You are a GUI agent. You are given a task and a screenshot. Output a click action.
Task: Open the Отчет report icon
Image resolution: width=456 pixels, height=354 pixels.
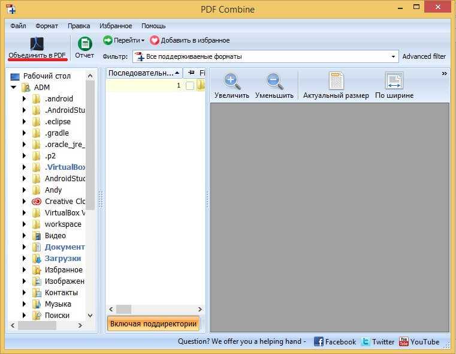pos(84,44)
